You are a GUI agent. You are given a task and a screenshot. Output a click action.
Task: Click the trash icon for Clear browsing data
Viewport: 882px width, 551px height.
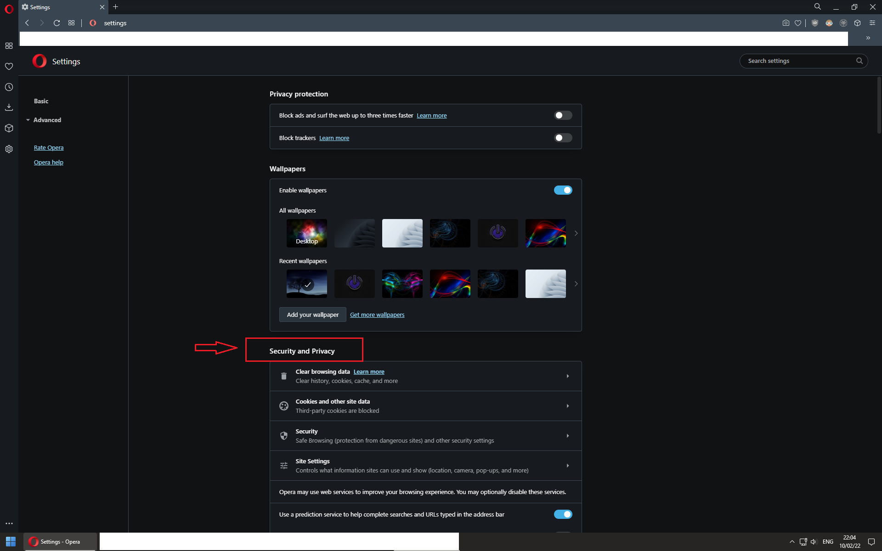point(284,376)
